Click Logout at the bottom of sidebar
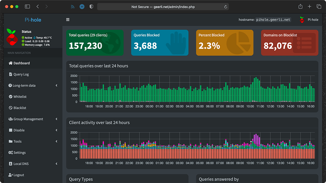 pyautogui.click(x=19, y=175)
